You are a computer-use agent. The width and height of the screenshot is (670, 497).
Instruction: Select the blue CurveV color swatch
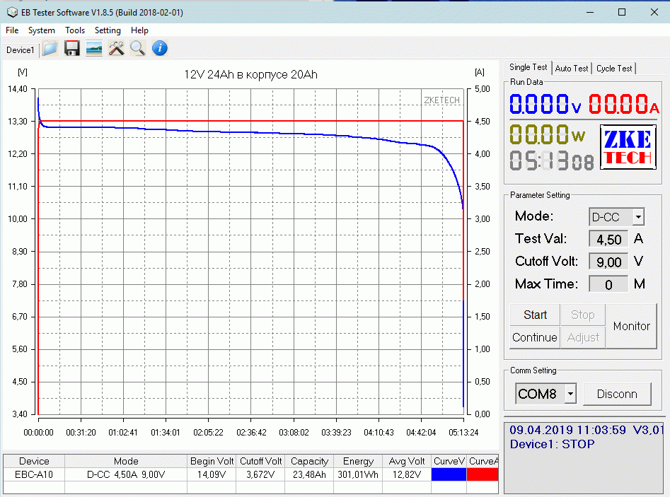point(449,474)
